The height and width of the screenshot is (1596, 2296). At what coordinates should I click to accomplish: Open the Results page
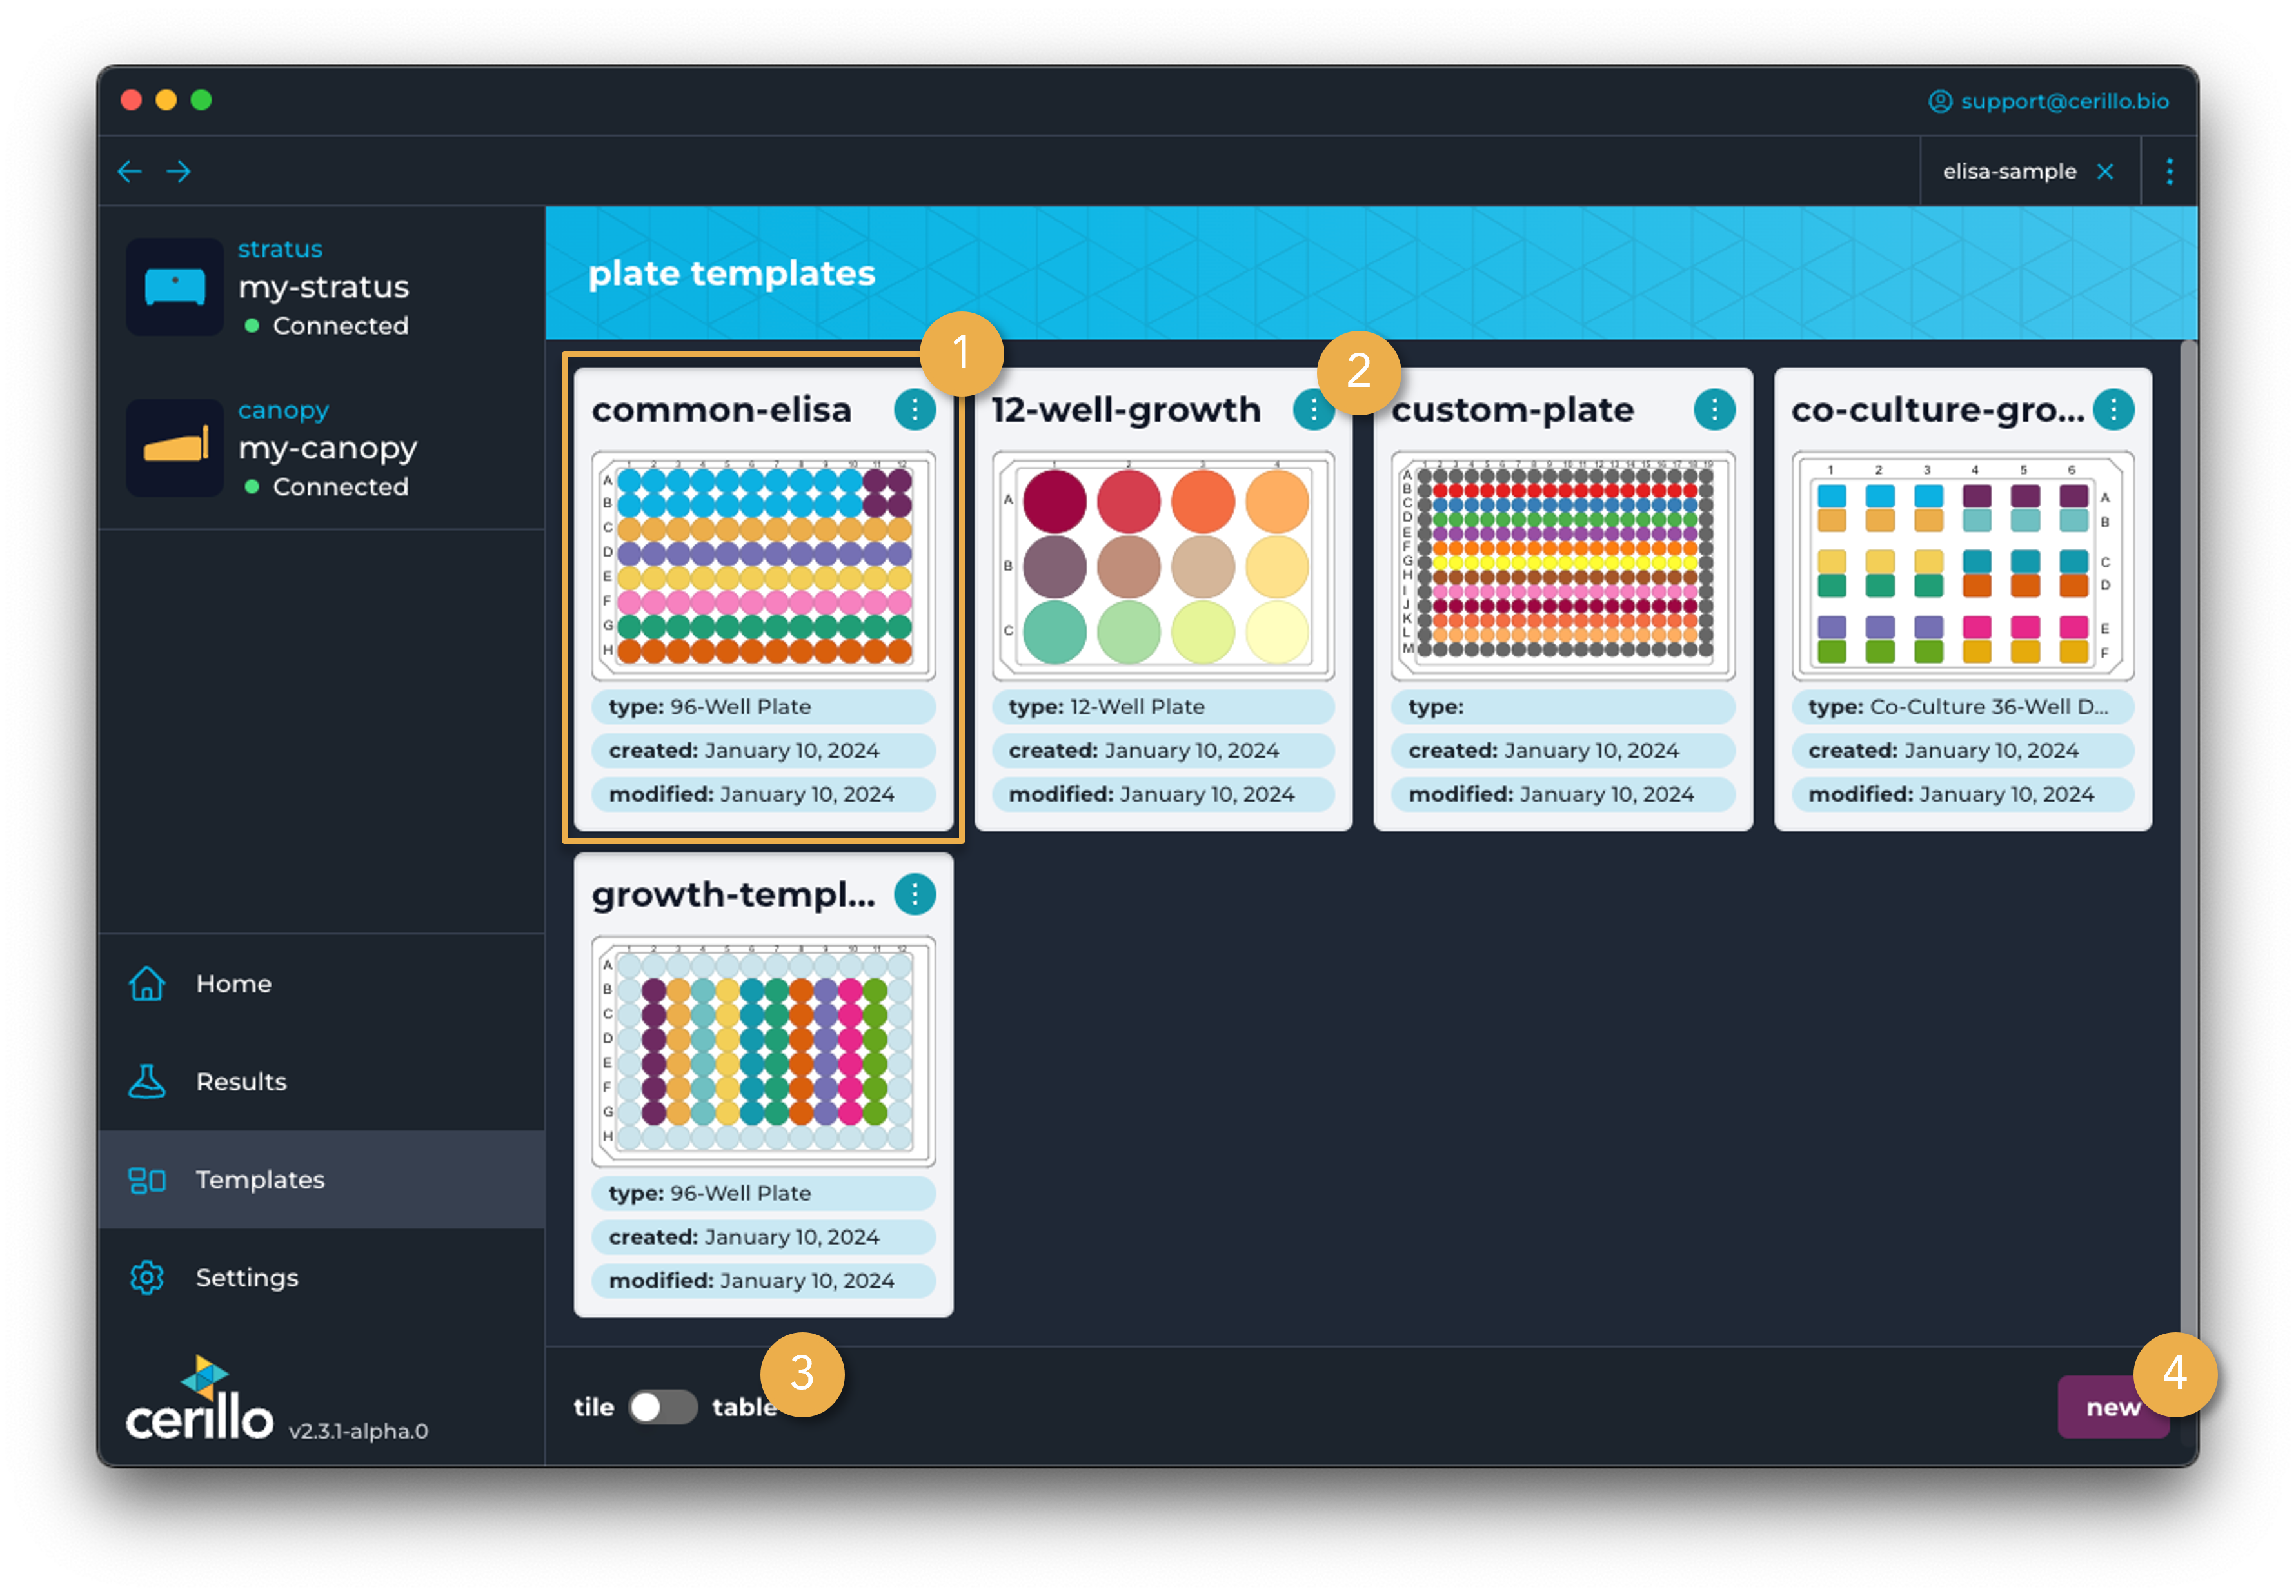[321, 1081]
